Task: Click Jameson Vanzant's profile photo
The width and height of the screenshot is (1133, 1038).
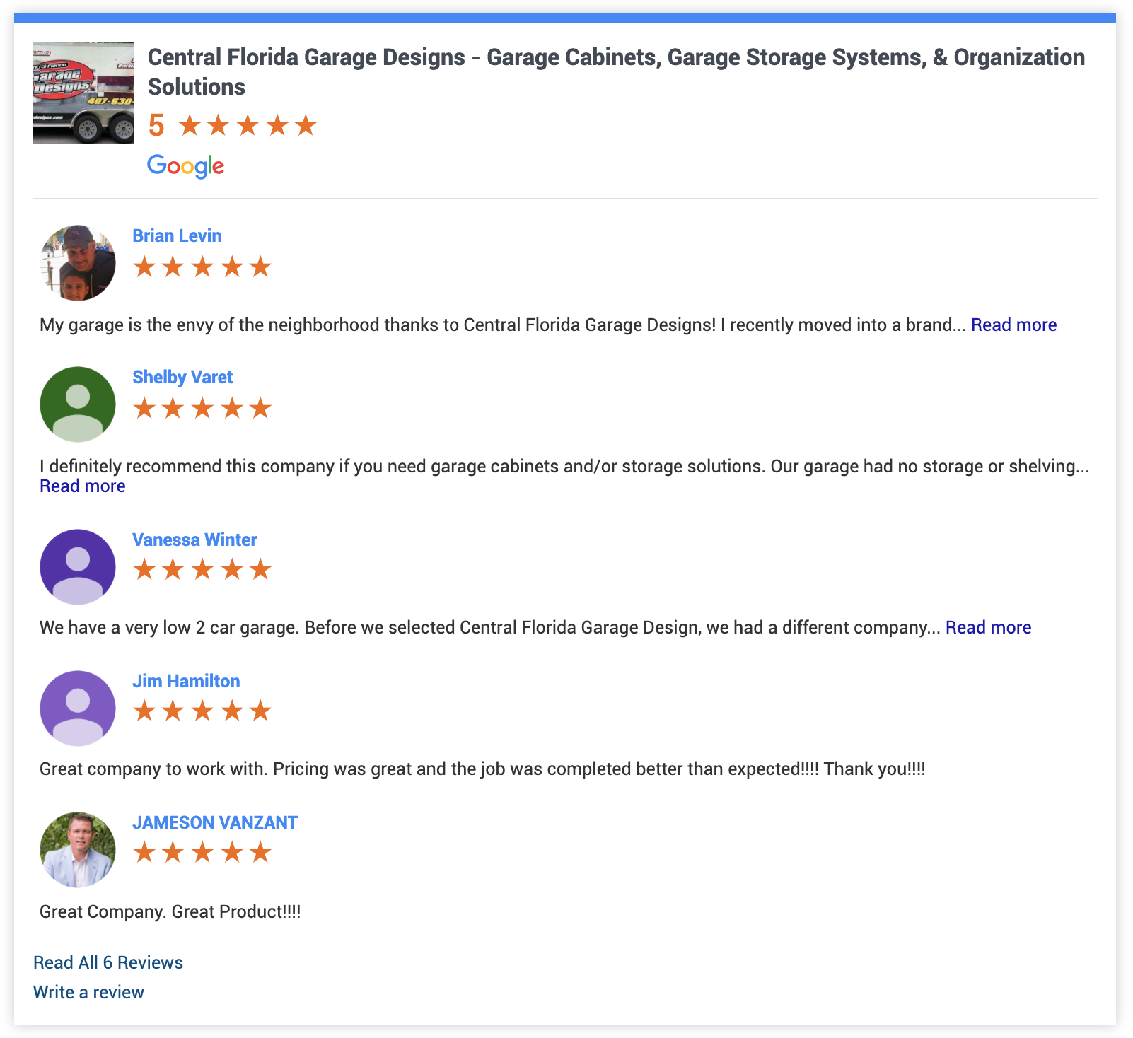Action: coord(78,850)
